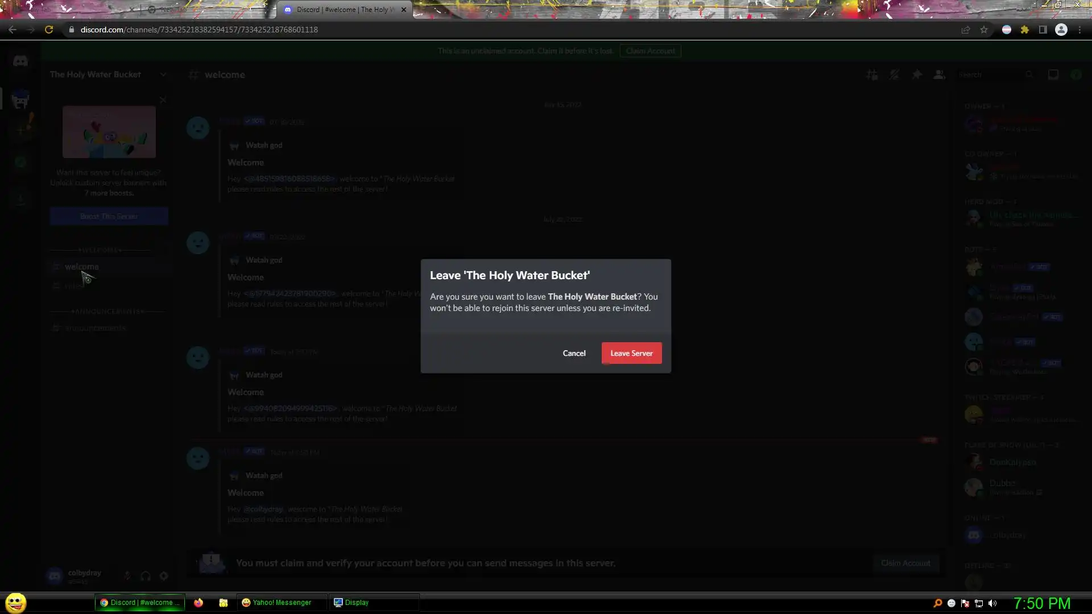
Task: Confirm with the red Leave Server button
Action: tap(631, 353)
